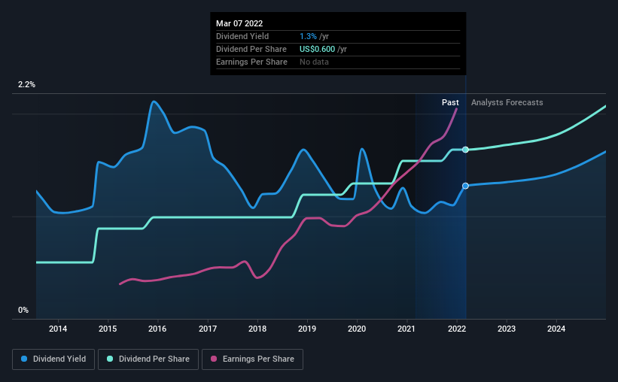This screenshot has height=382, width=618.
Task: Click the 'Earnings Per Share' row label in tooltip
Action: point(251,62)
